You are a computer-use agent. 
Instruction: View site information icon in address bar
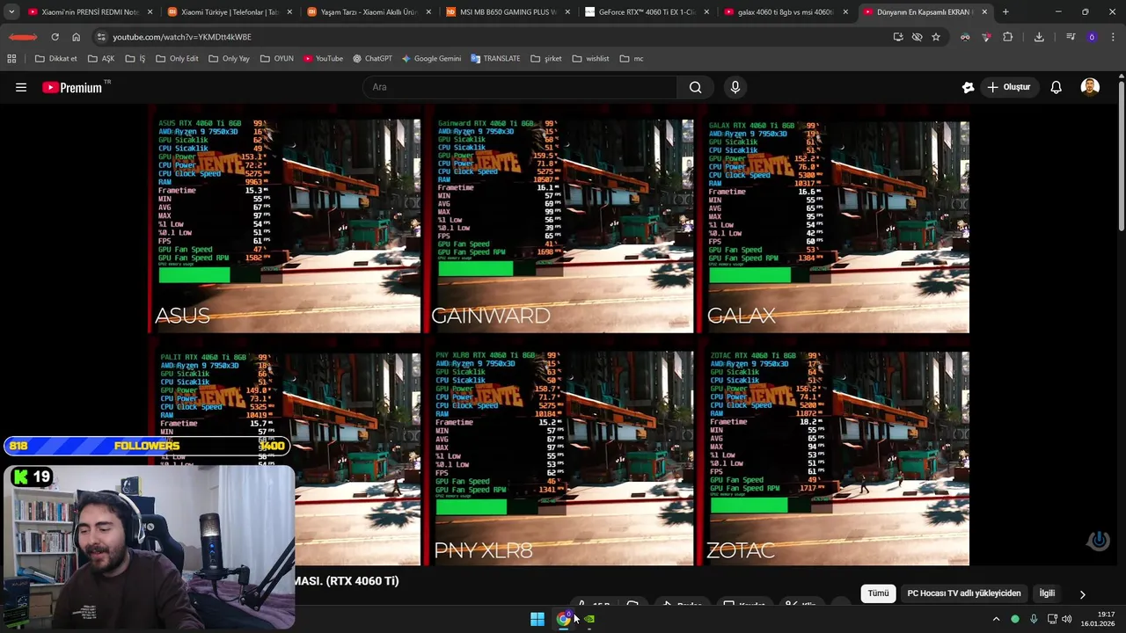[101, 37]
